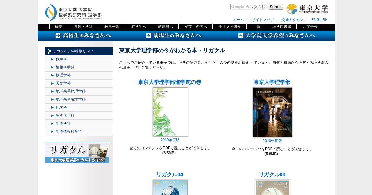Open the サイトマップ link
Screen dimensions: 372x195
point(263,20)
